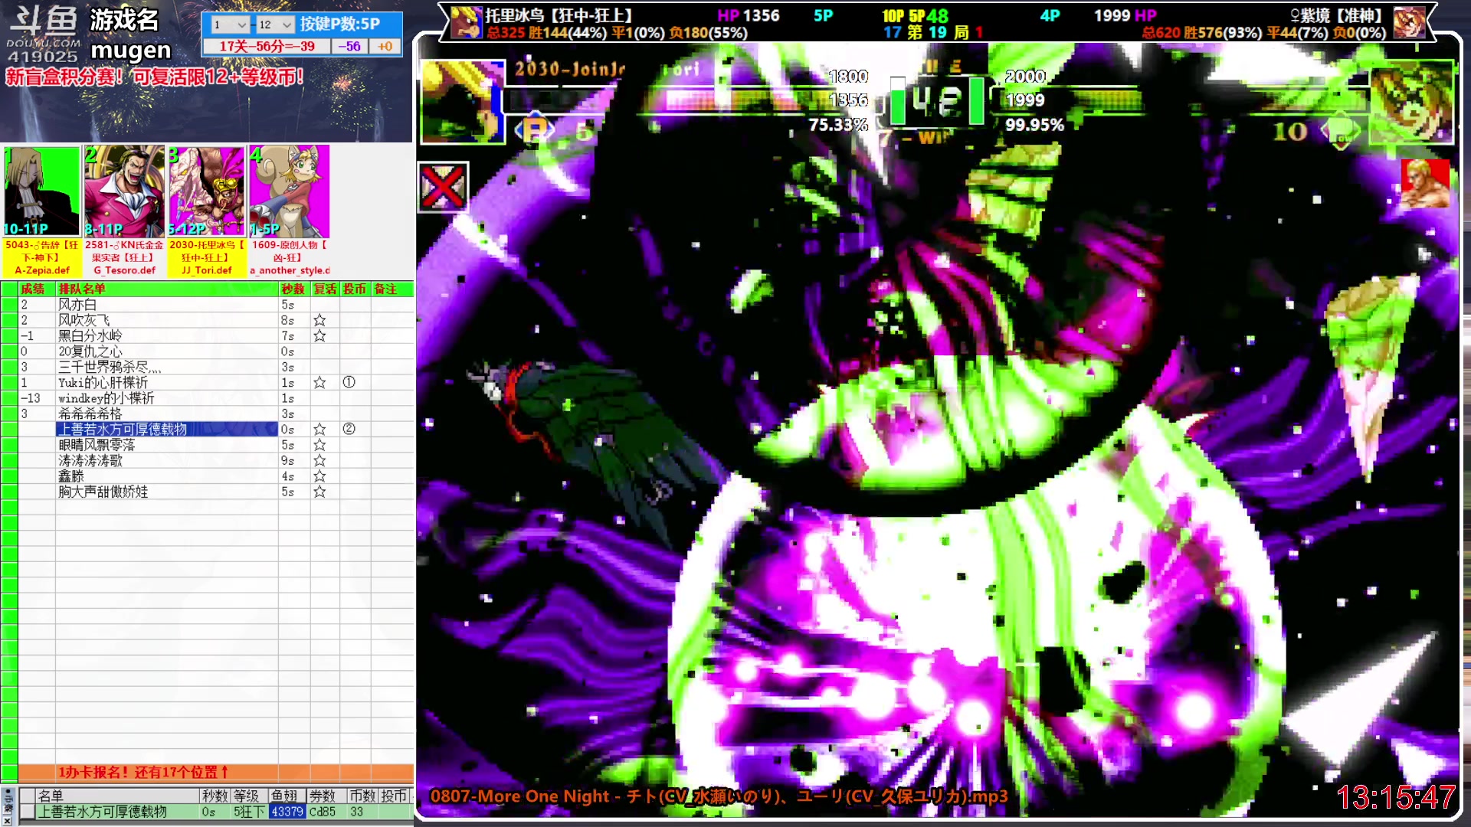
Task: Select character card 3 JJ_Tori portrait
Action: tap(207, 191)
